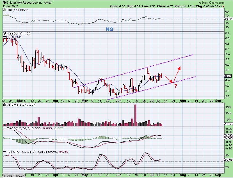The image size is (233, 178).
Task: Click the 0.093 MACD signal value
Action: click(47, 128)
